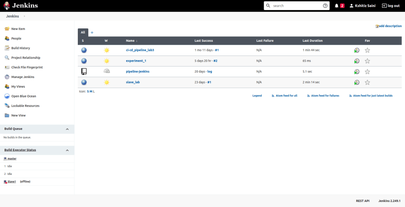Open the ci-cd_pipeline_lab3 job

140,50
